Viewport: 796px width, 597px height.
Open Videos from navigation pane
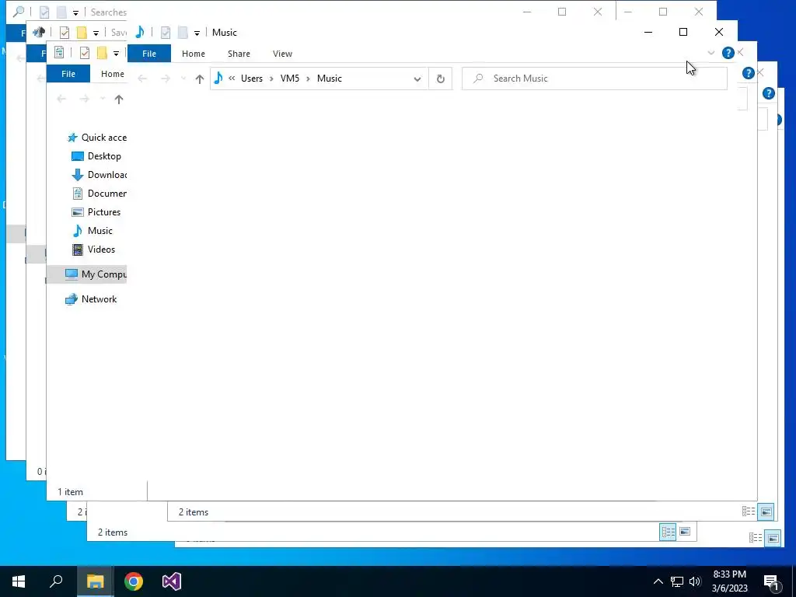(x=93, y=250)
